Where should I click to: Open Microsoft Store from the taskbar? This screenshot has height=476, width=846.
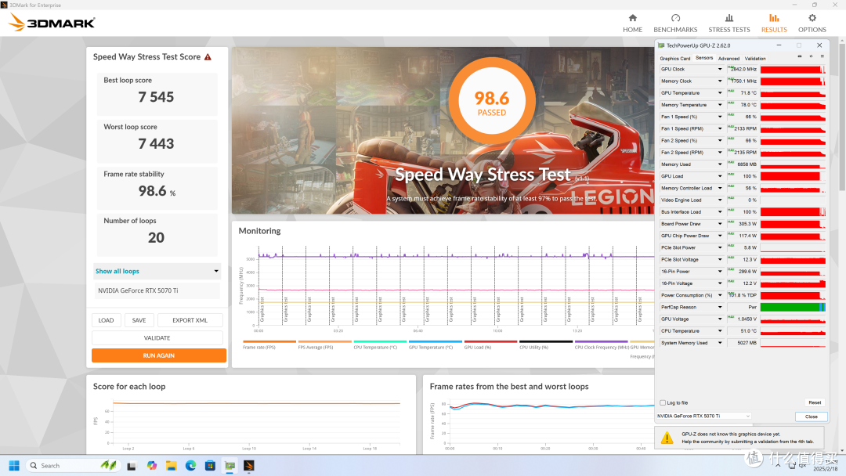(x=210, y=465)
